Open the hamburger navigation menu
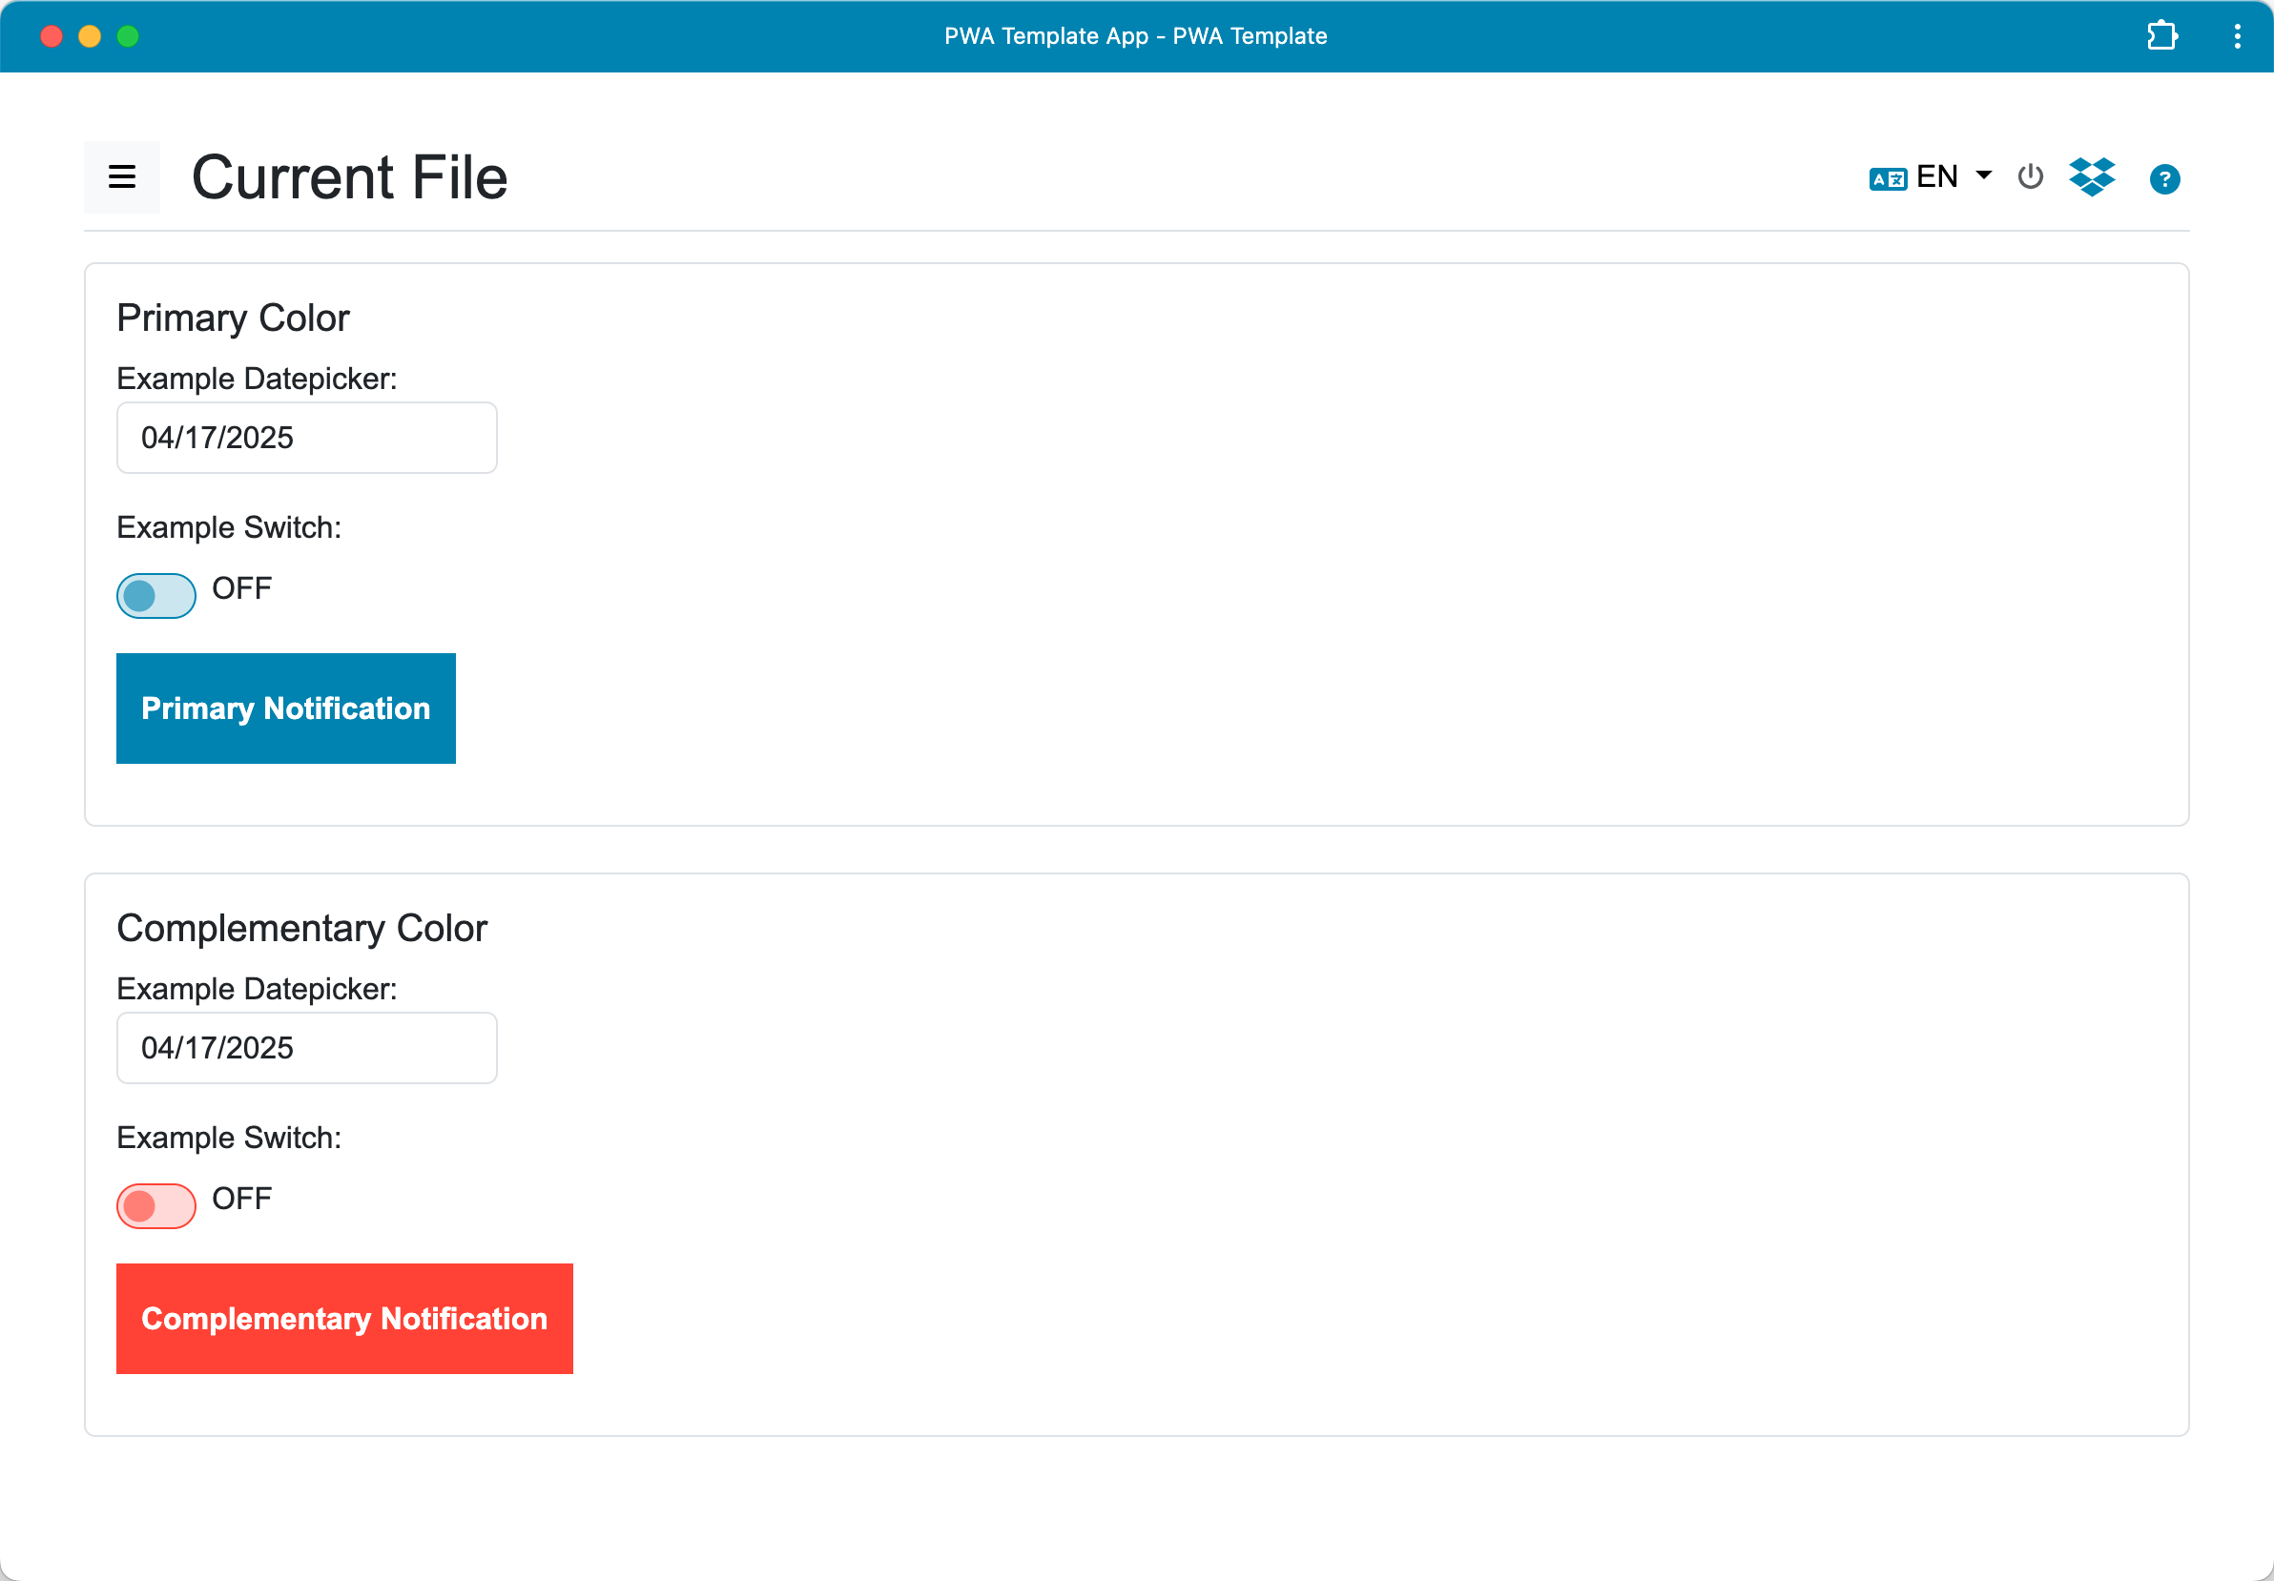Image resolution: width=2274 pixels, height=1581 pixels. coord(122,177)
